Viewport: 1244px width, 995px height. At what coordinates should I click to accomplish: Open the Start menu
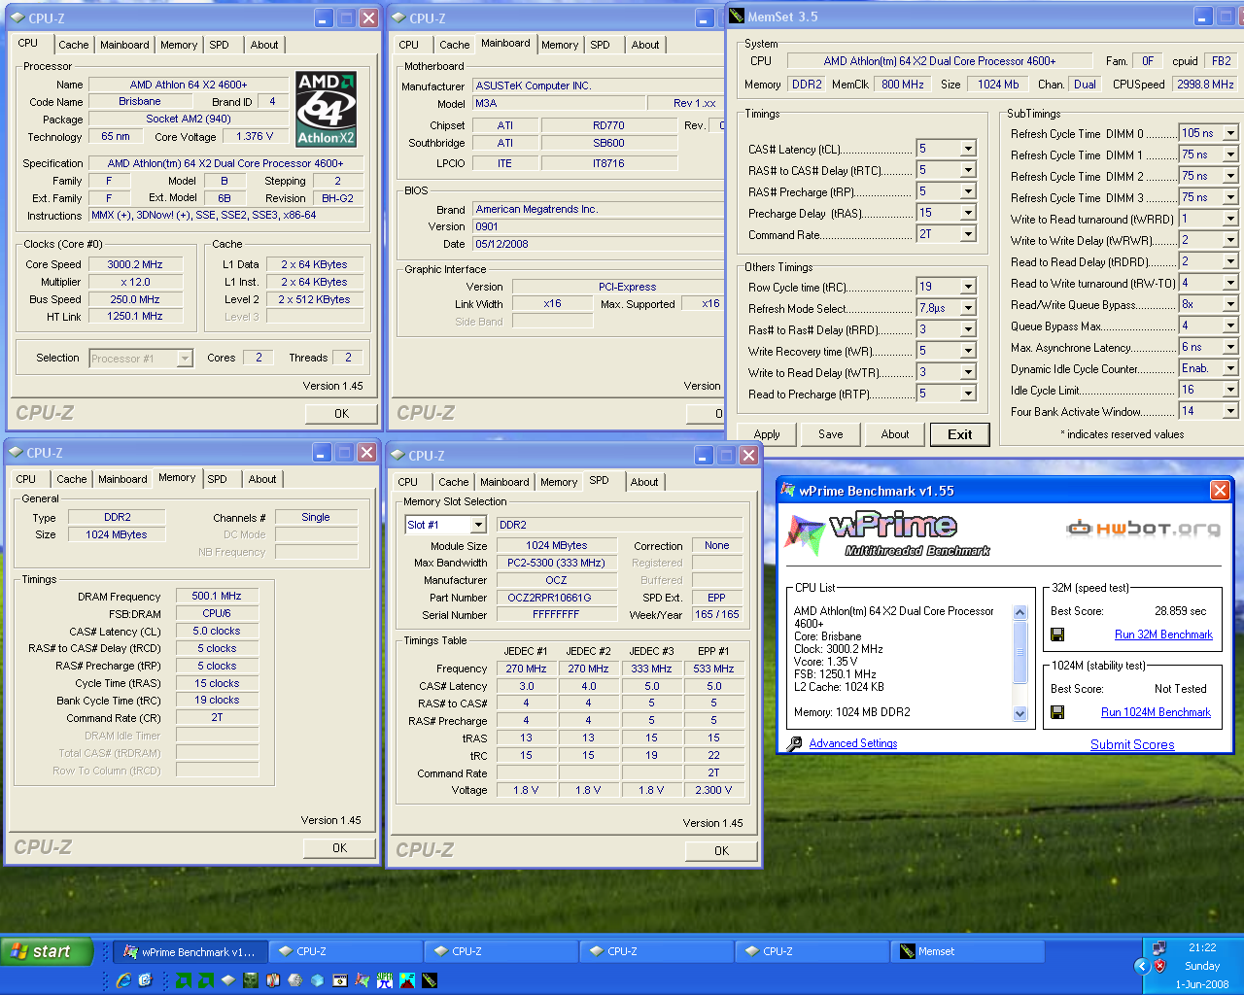tap(47, 951)
